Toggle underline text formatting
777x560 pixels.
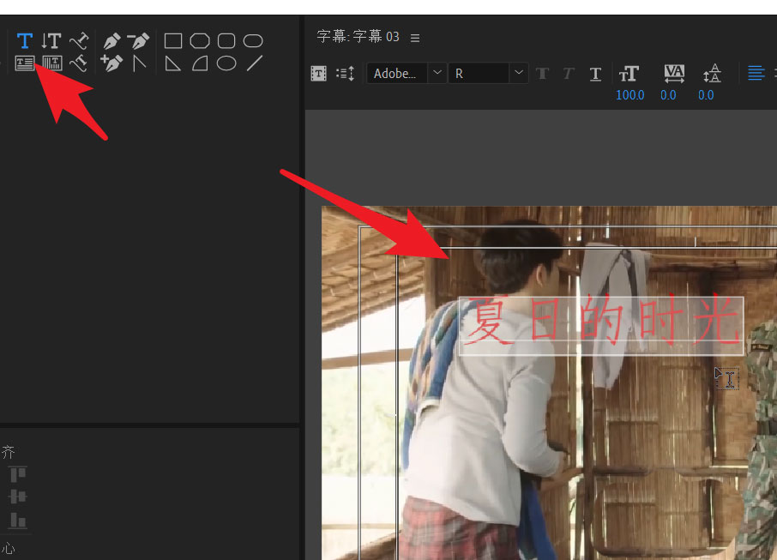point(595,74)
